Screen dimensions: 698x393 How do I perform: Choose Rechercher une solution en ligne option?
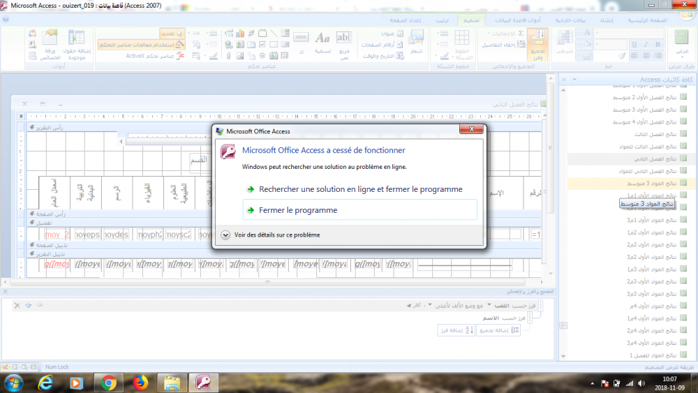tap(359, 189)
